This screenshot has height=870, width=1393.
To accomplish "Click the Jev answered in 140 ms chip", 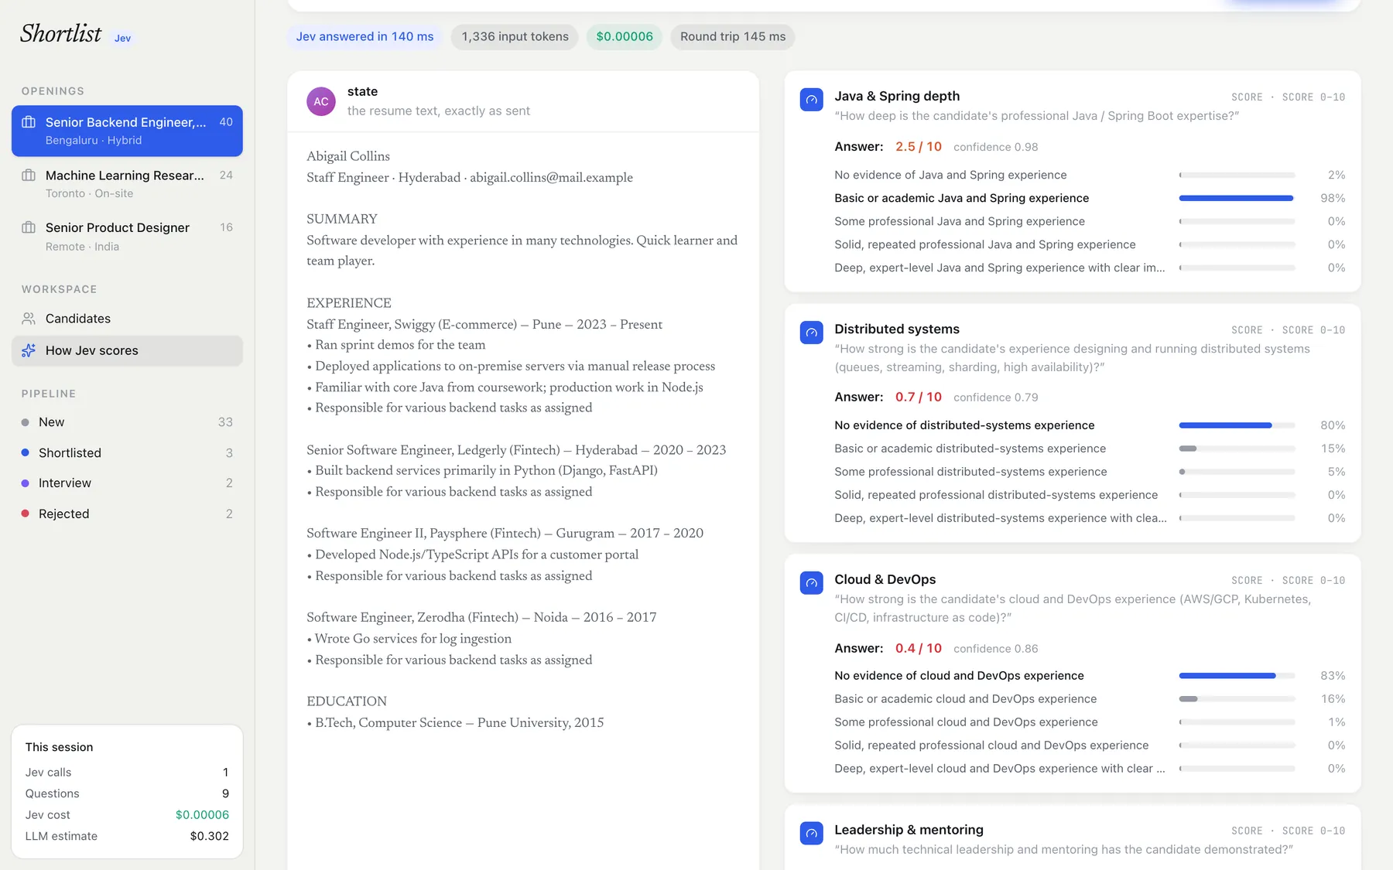I will tap(365, 36).
